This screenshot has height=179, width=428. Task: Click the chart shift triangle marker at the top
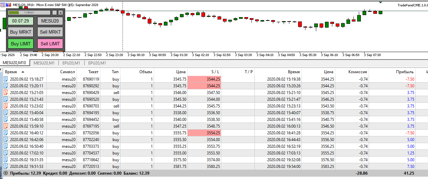tap(380, 2)
